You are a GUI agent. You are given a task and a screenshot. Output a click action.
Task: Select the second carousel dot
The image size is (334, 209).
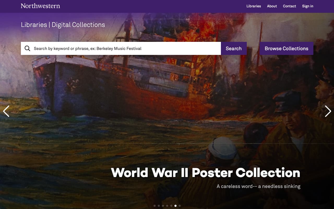(158, 206)
